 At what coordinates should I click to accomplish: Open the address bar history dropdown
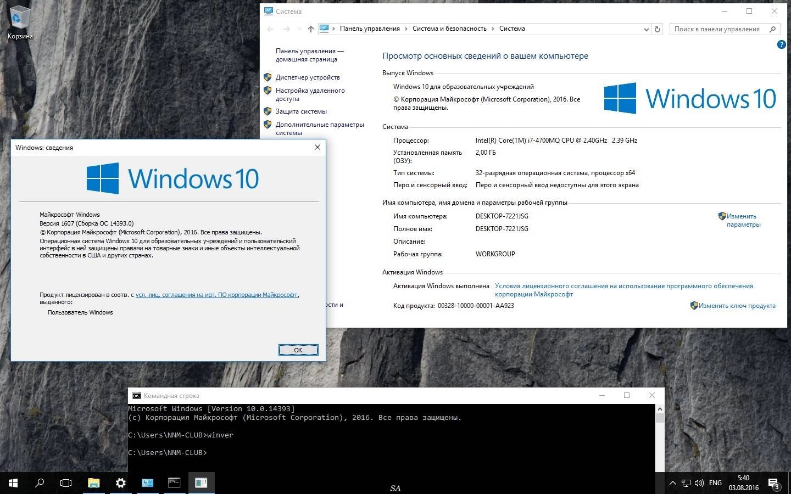[646, 29]
